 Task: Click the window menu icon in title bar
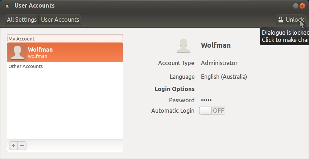[7, 6]
